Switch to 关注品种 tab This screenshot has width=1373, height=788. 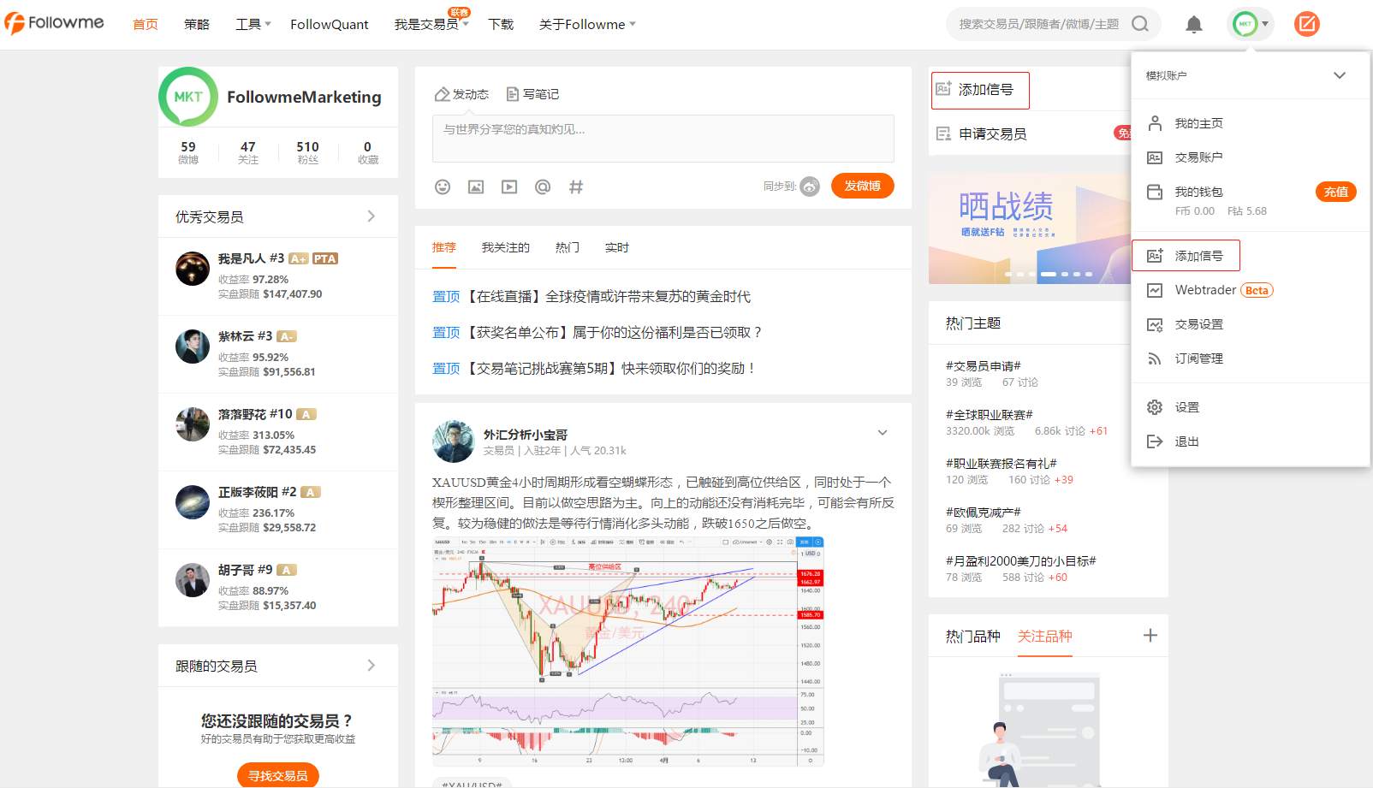click(1045, 636)
